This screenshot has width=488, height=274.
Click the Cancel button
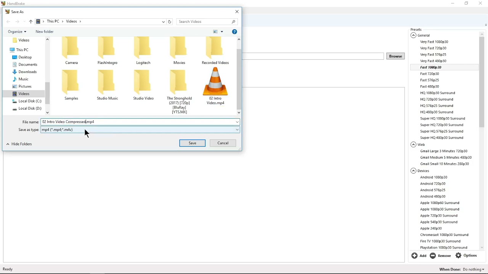point(223,143)
